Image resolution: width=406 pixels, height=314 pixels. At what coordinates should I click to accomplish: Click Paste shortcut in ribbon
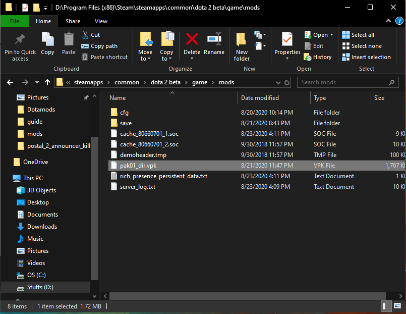pyautogui.click(x=104, y=57)
